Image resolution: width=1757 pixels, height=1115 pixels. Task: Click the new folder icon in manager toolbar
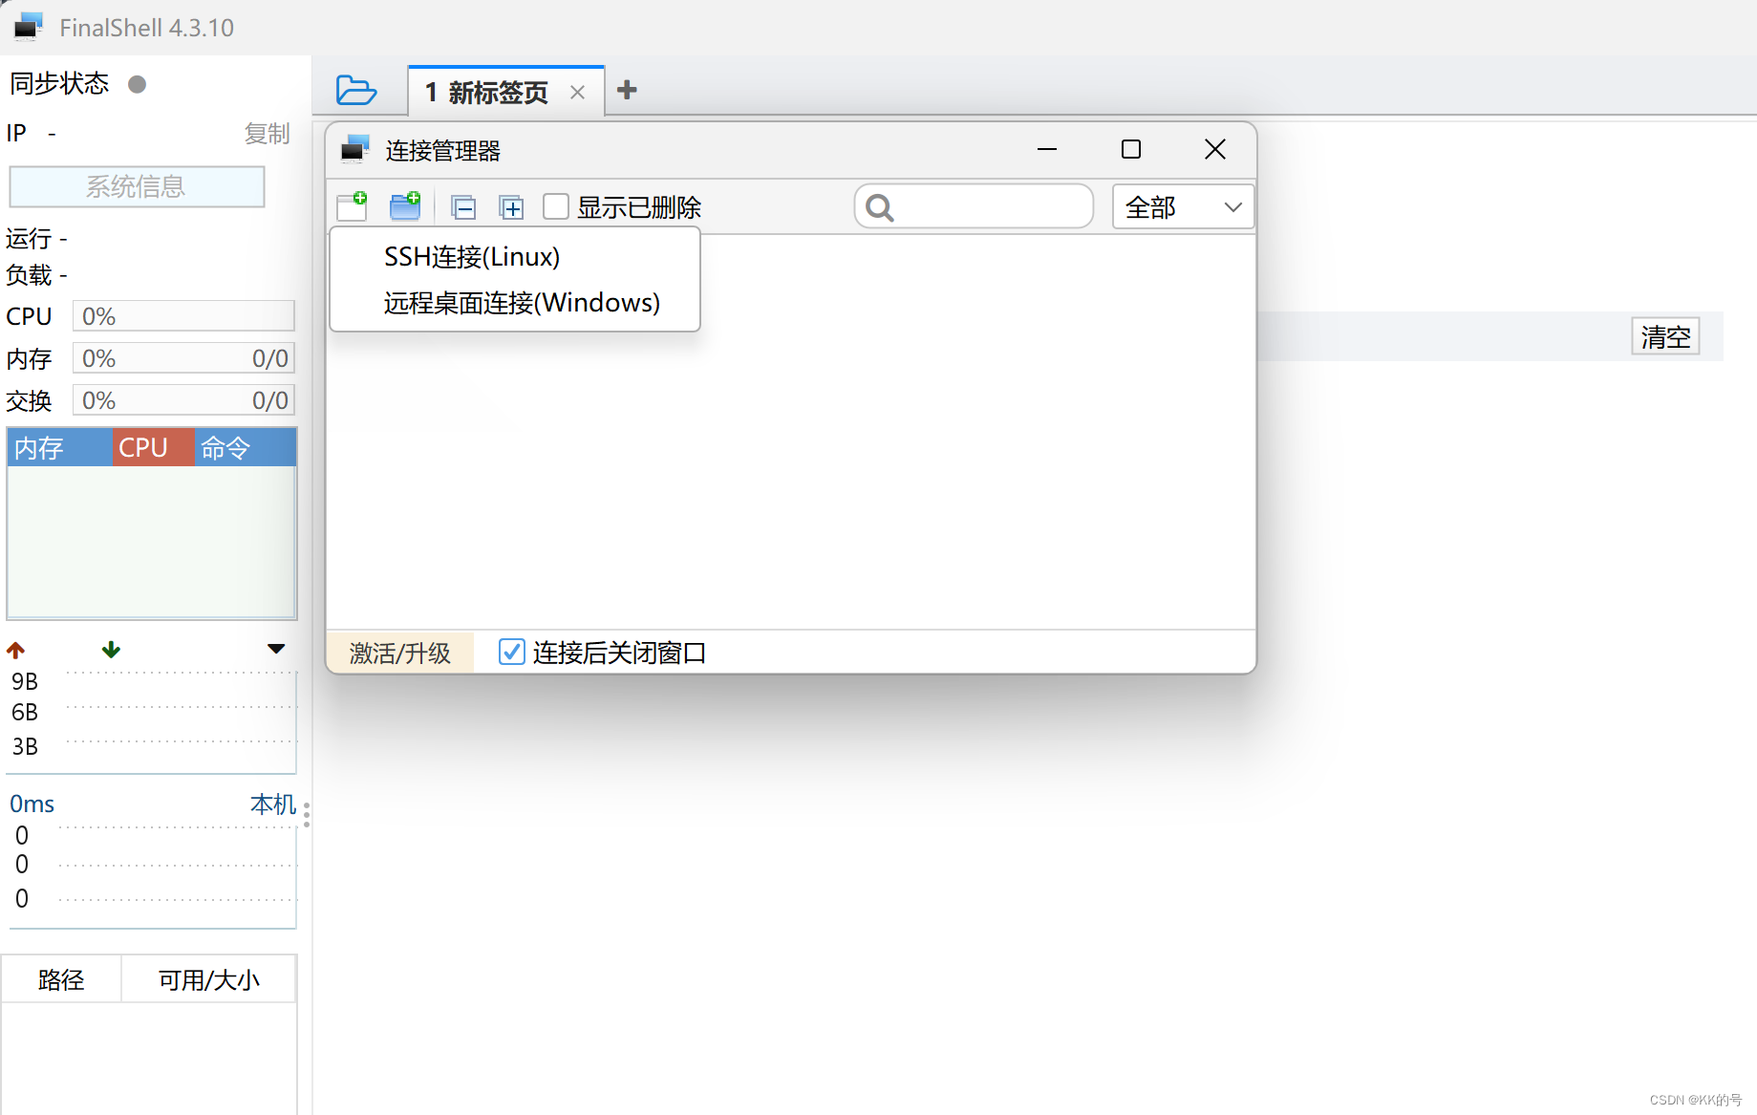tap(405, 205)
